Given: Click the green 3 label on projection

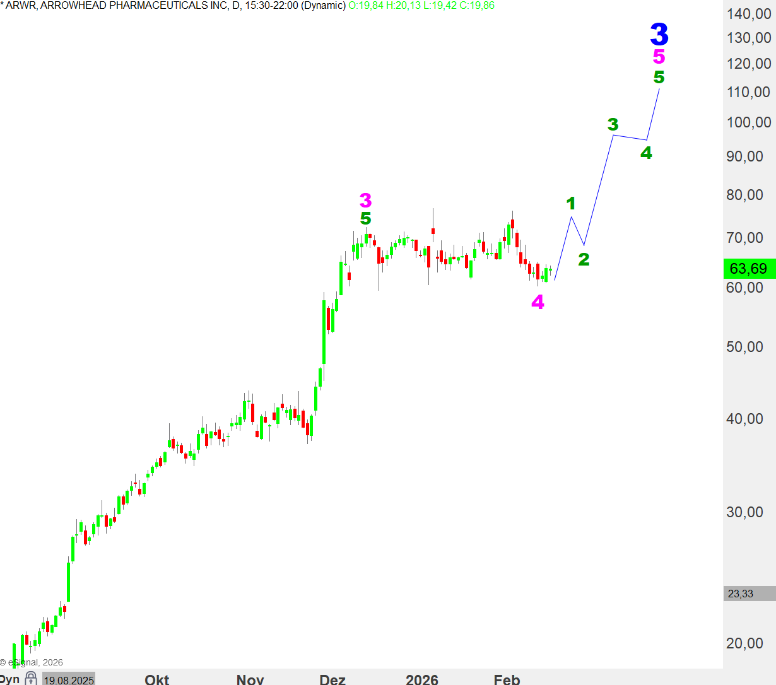Looking at the screenshot, I should tap(613, 124).
